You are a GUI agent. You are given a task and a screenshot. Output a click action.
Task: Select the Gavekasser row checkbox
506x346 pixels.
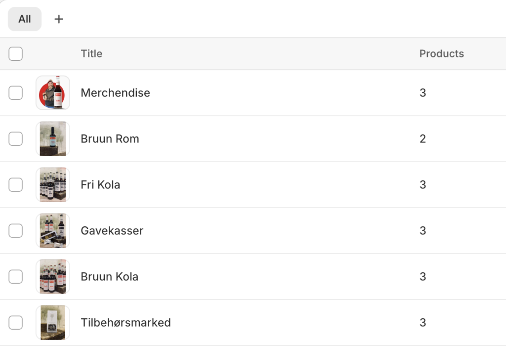tap(15, 231)
